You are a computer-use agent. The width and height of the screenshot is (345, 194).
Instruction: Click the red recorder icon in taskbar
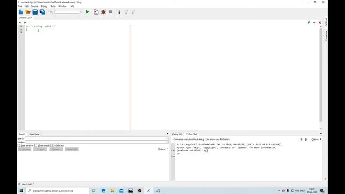point(140,191)
